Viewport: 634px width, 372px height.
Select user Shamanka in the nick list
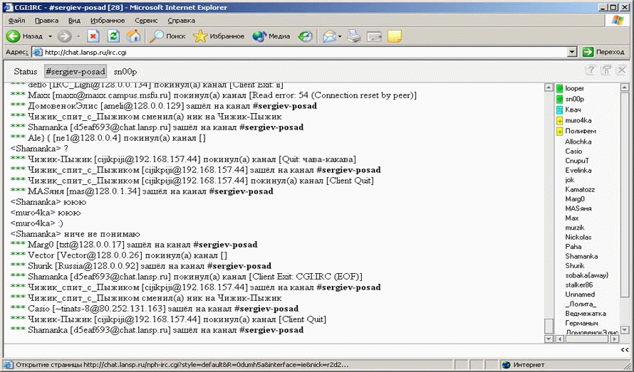(x=581, y=256)
